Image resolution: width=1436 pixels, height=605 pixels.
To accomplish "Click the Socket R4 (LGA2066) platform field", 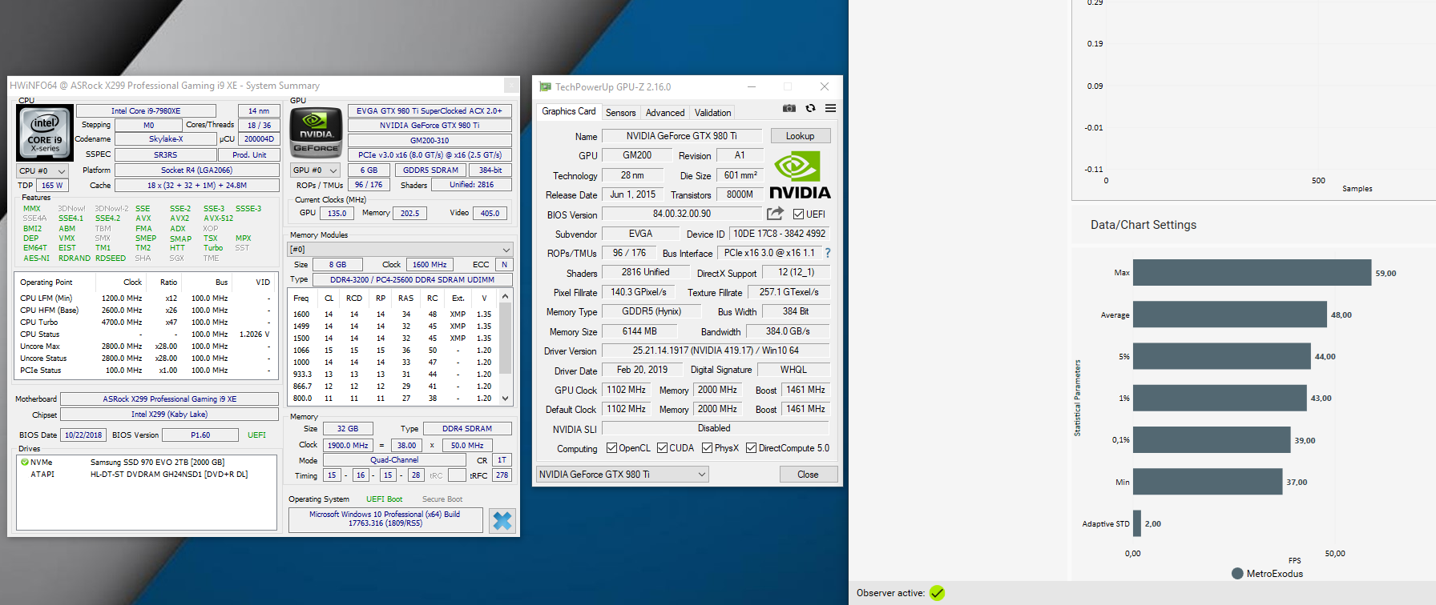I will click(x=196, y=170).
